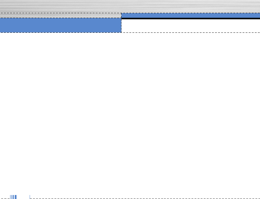Select the white dashed-border cell beside the blue rectangle

(191, 26)
